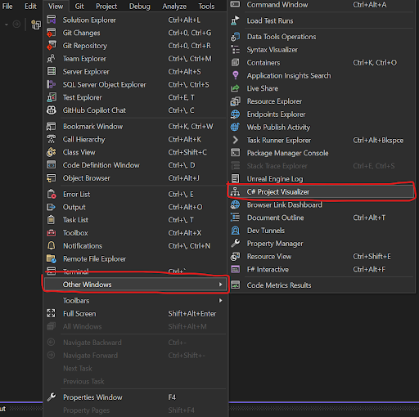Image resolution: width=419 pixels, height=417 pixels.
Task: Select Task Runner Explorer
Action: pos(321,140)
